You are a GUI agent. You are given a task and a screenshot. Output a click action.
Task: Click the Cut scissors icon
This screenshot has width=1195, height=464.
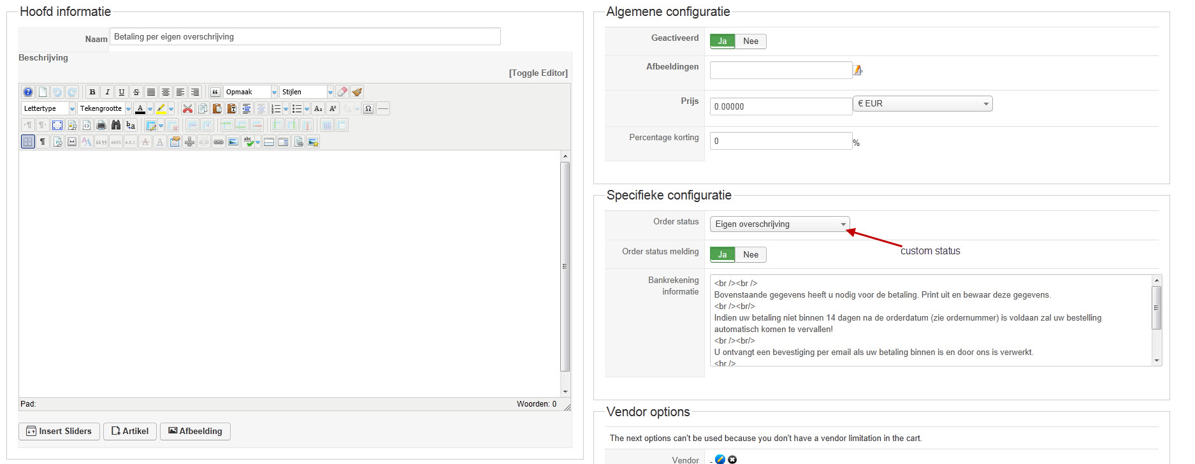(187, 108)
